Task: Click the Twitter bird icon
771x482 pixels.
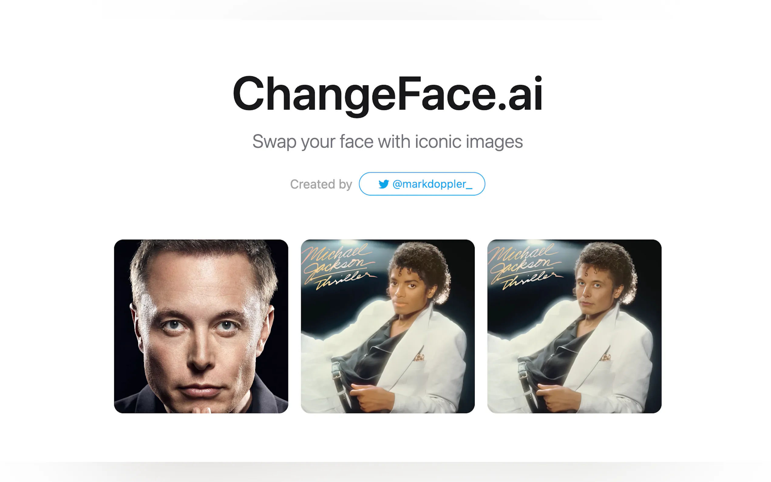Action: point(383,184)
